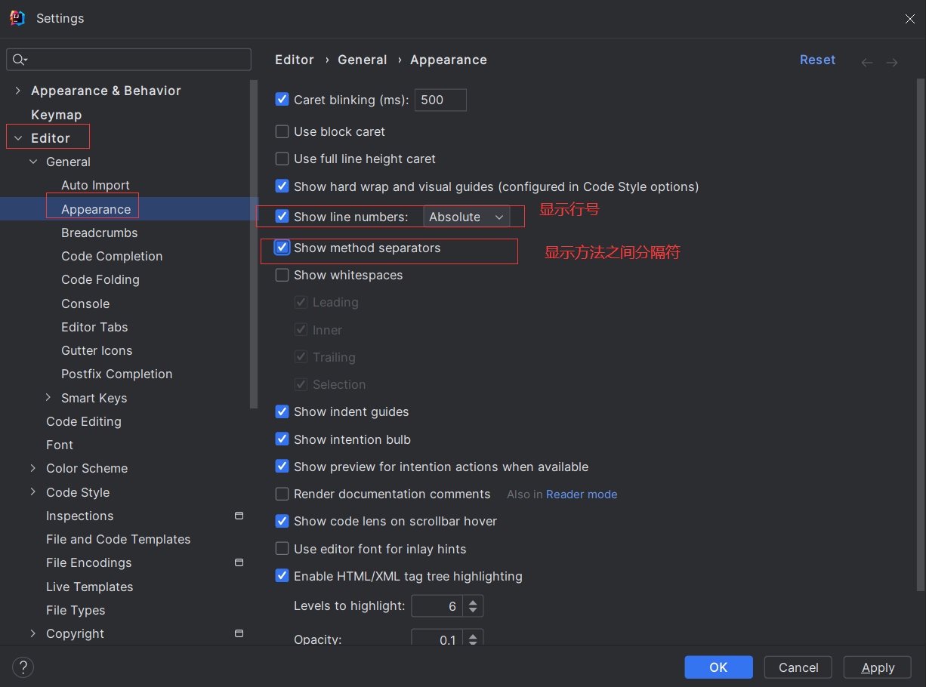Click the search magnifier icon
Screen dimensions: 926x687
[20, 60]
